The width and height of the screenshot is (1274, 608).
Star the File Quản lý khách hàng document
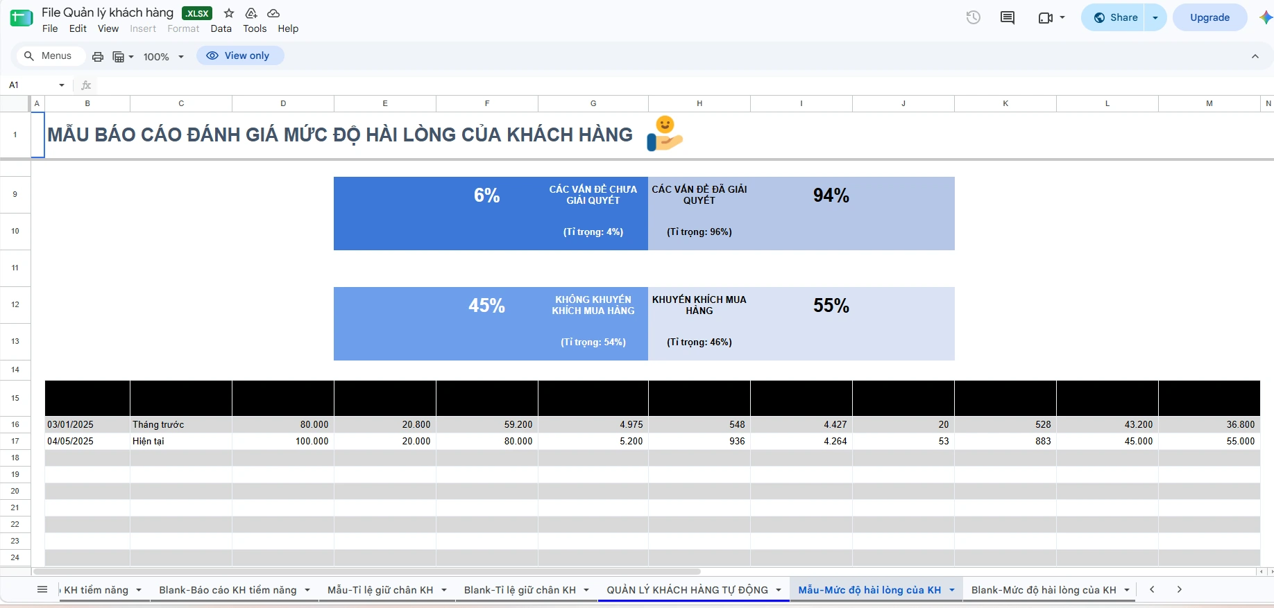[229, 13]
